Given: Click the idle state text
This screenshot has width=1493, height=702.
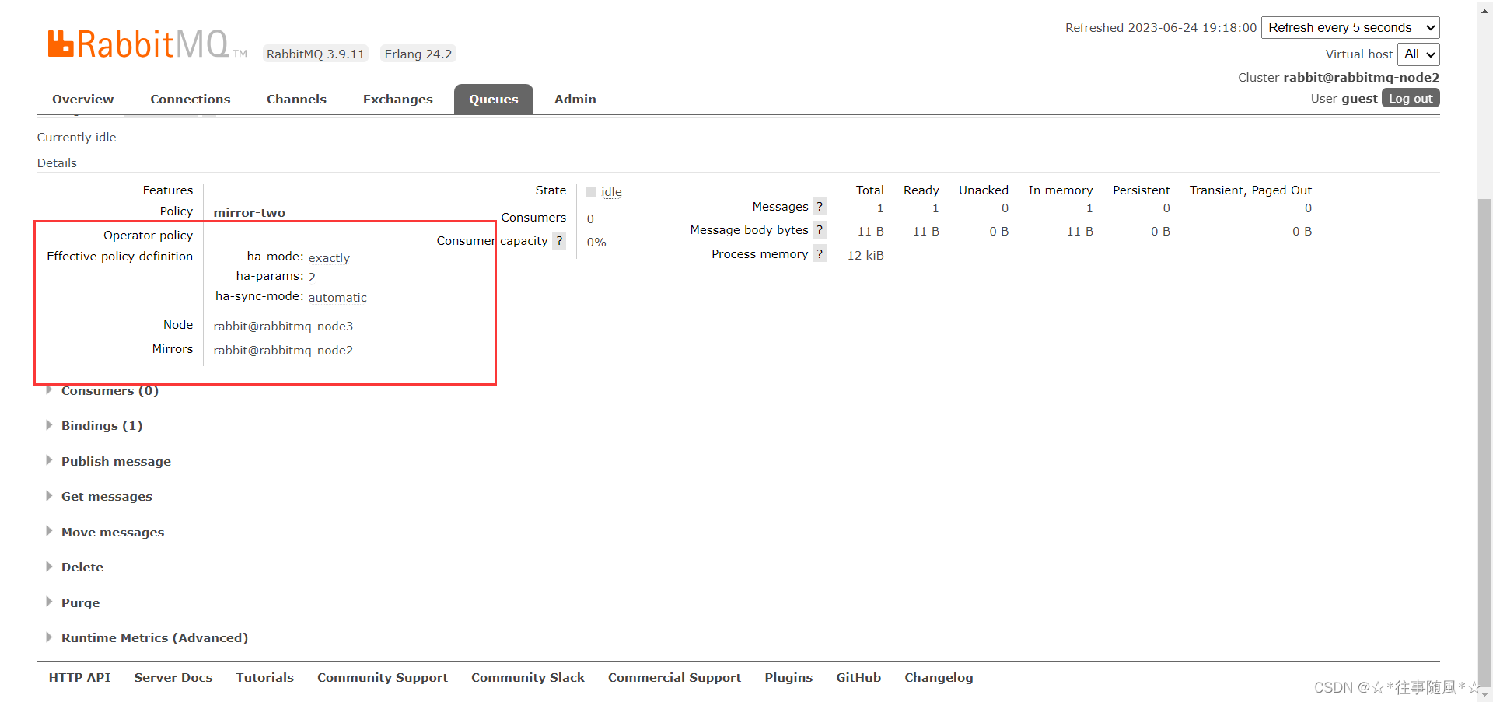Looking at the screenshot, I should tap(611, 191).
